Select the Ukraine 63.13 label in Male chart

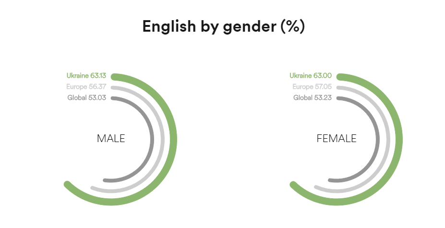coord(86,75)
